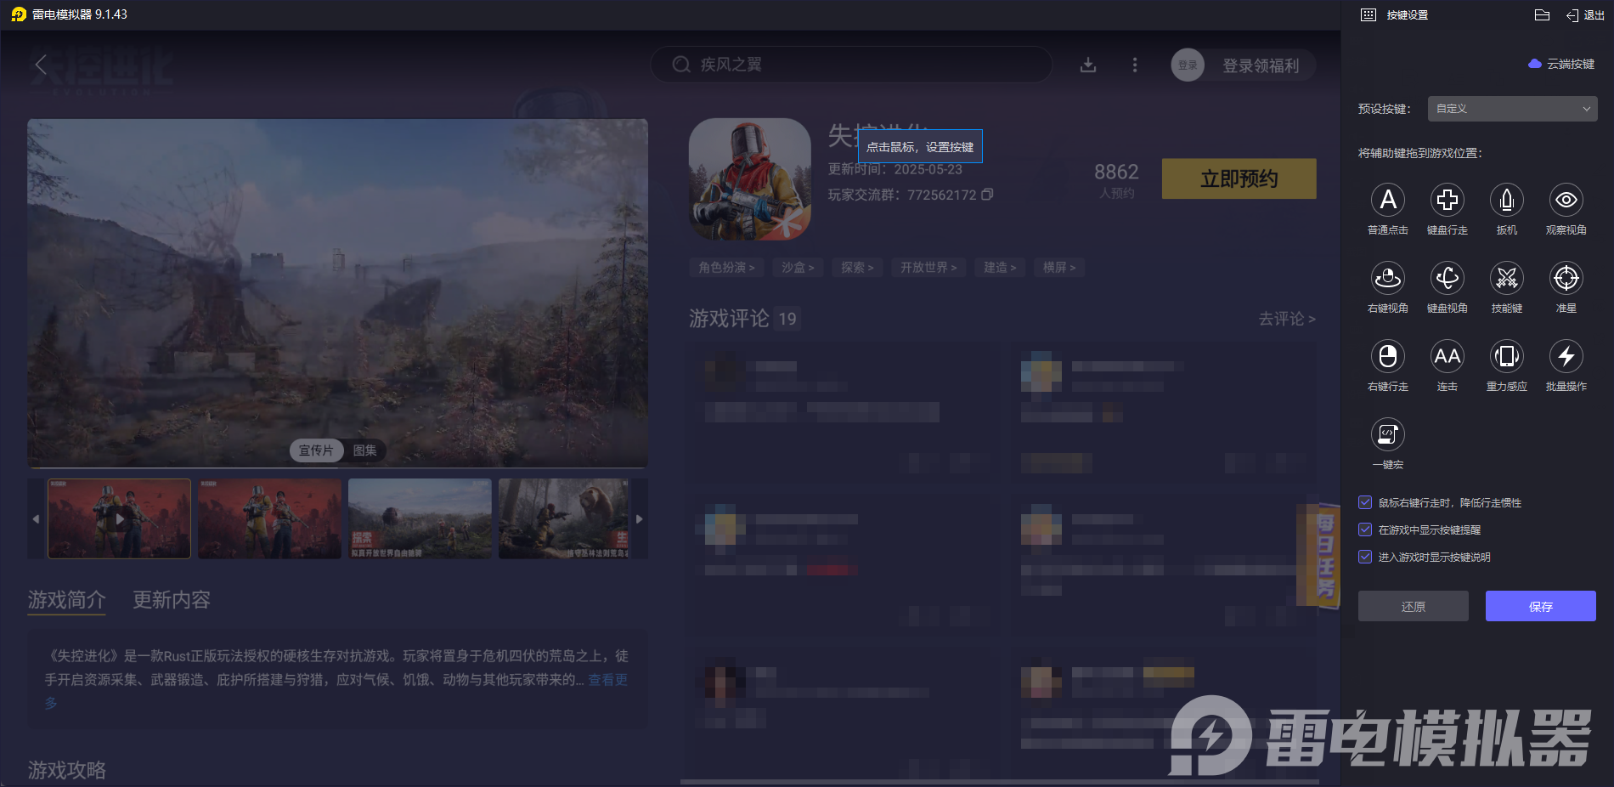Open the keymap folder icon
Screen dimensions: 1614x787
coord(1543,15)
